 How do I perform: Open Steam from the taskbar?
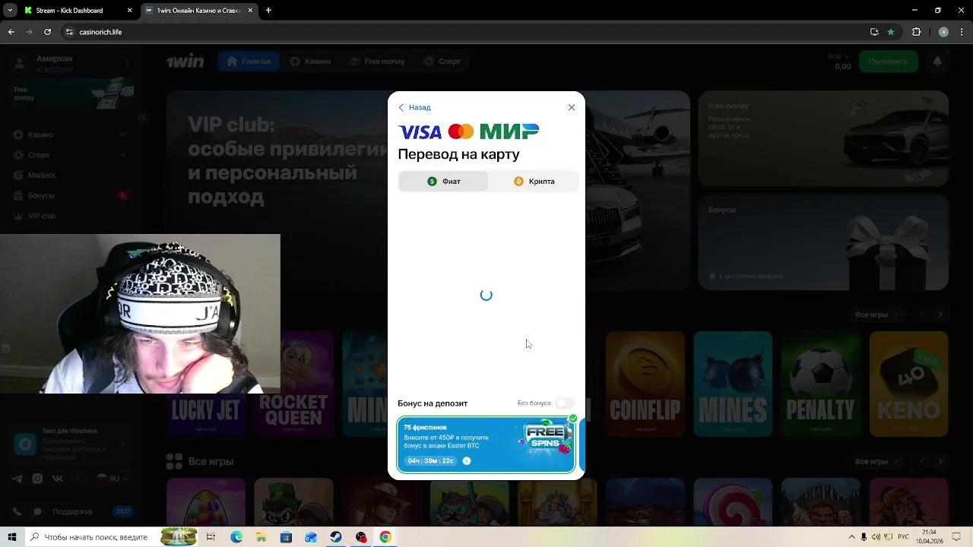335,537
